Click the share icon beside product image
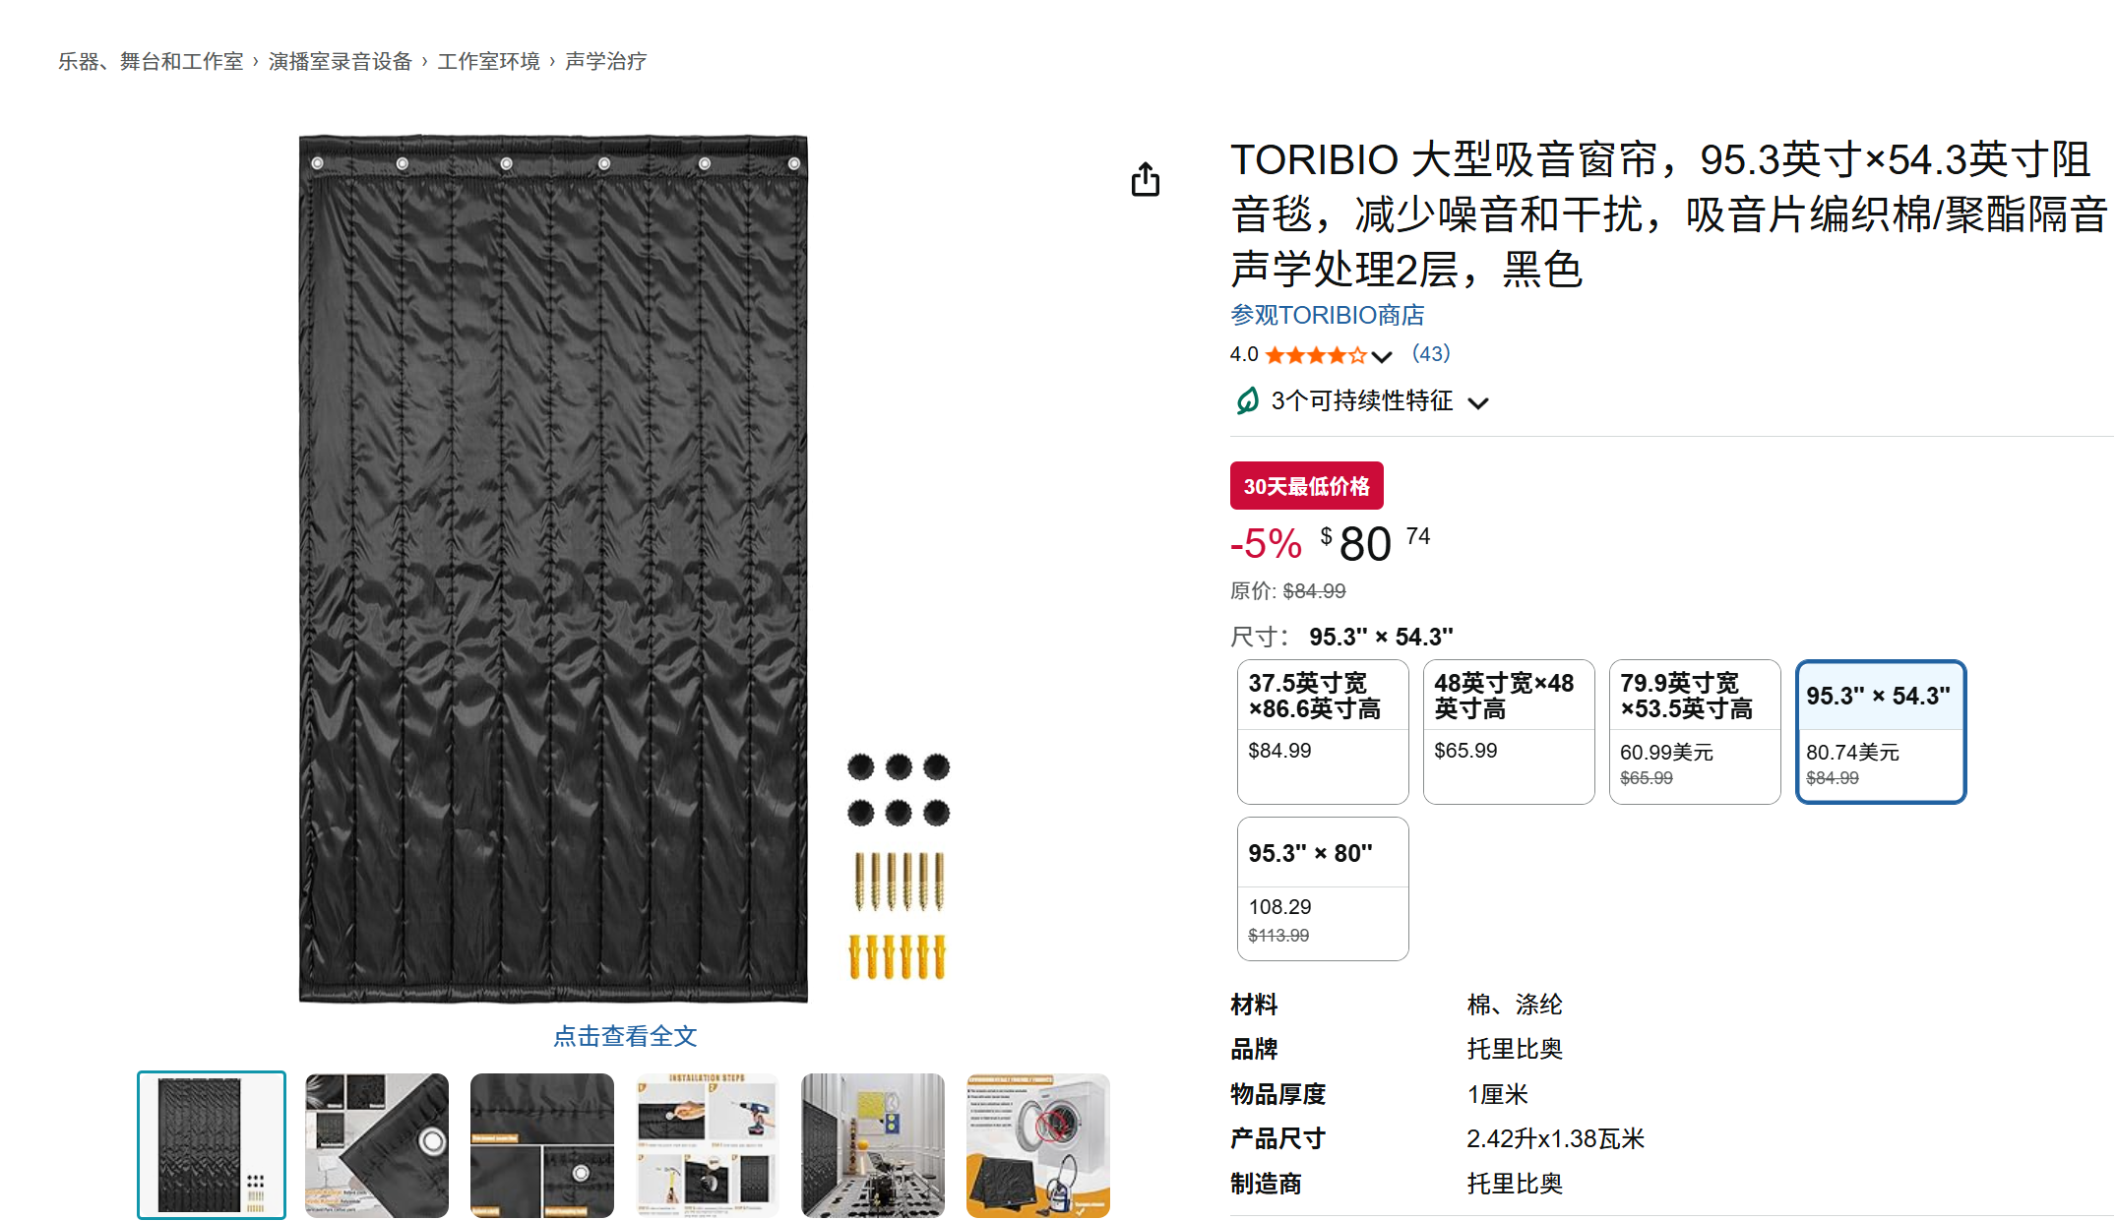The height and width of the screenshot is (1221, 2117). click(x=1145, y=180)
